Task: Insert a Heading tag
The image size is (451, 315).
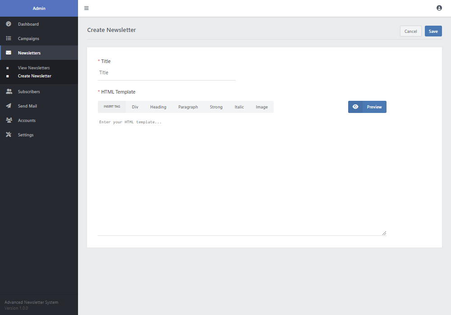Action: [158, 107]
